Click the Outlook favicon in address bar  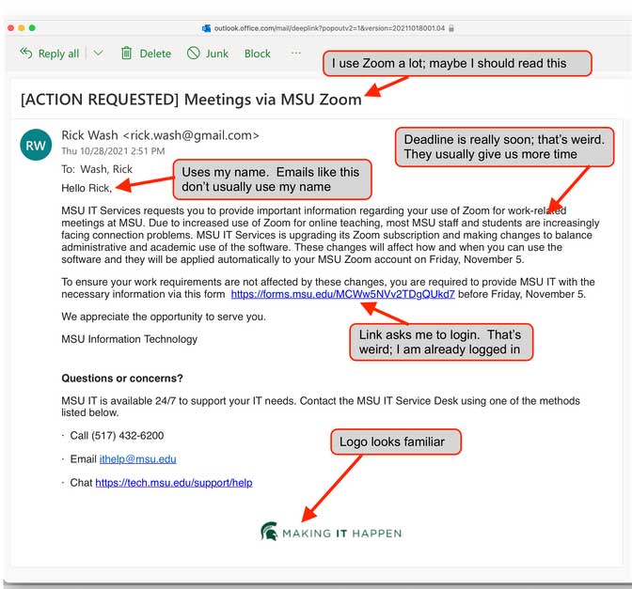tap(206, 28)
